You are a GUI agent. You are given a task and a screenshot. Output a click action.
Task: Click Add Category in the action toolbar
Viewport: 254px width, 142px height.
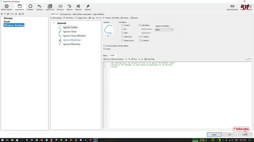coord(56,18)
